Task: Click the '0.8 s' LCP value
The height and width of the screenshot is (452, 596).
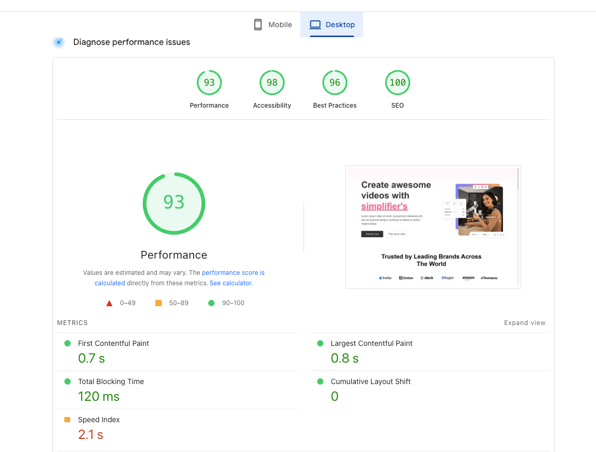Action: click(344, 358)
